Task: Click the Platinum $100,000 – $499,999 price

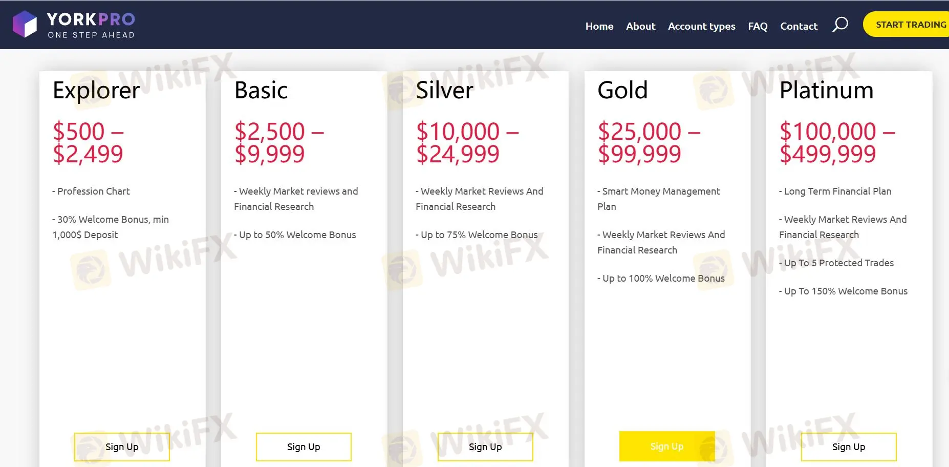Action: (x=837, y=143)
